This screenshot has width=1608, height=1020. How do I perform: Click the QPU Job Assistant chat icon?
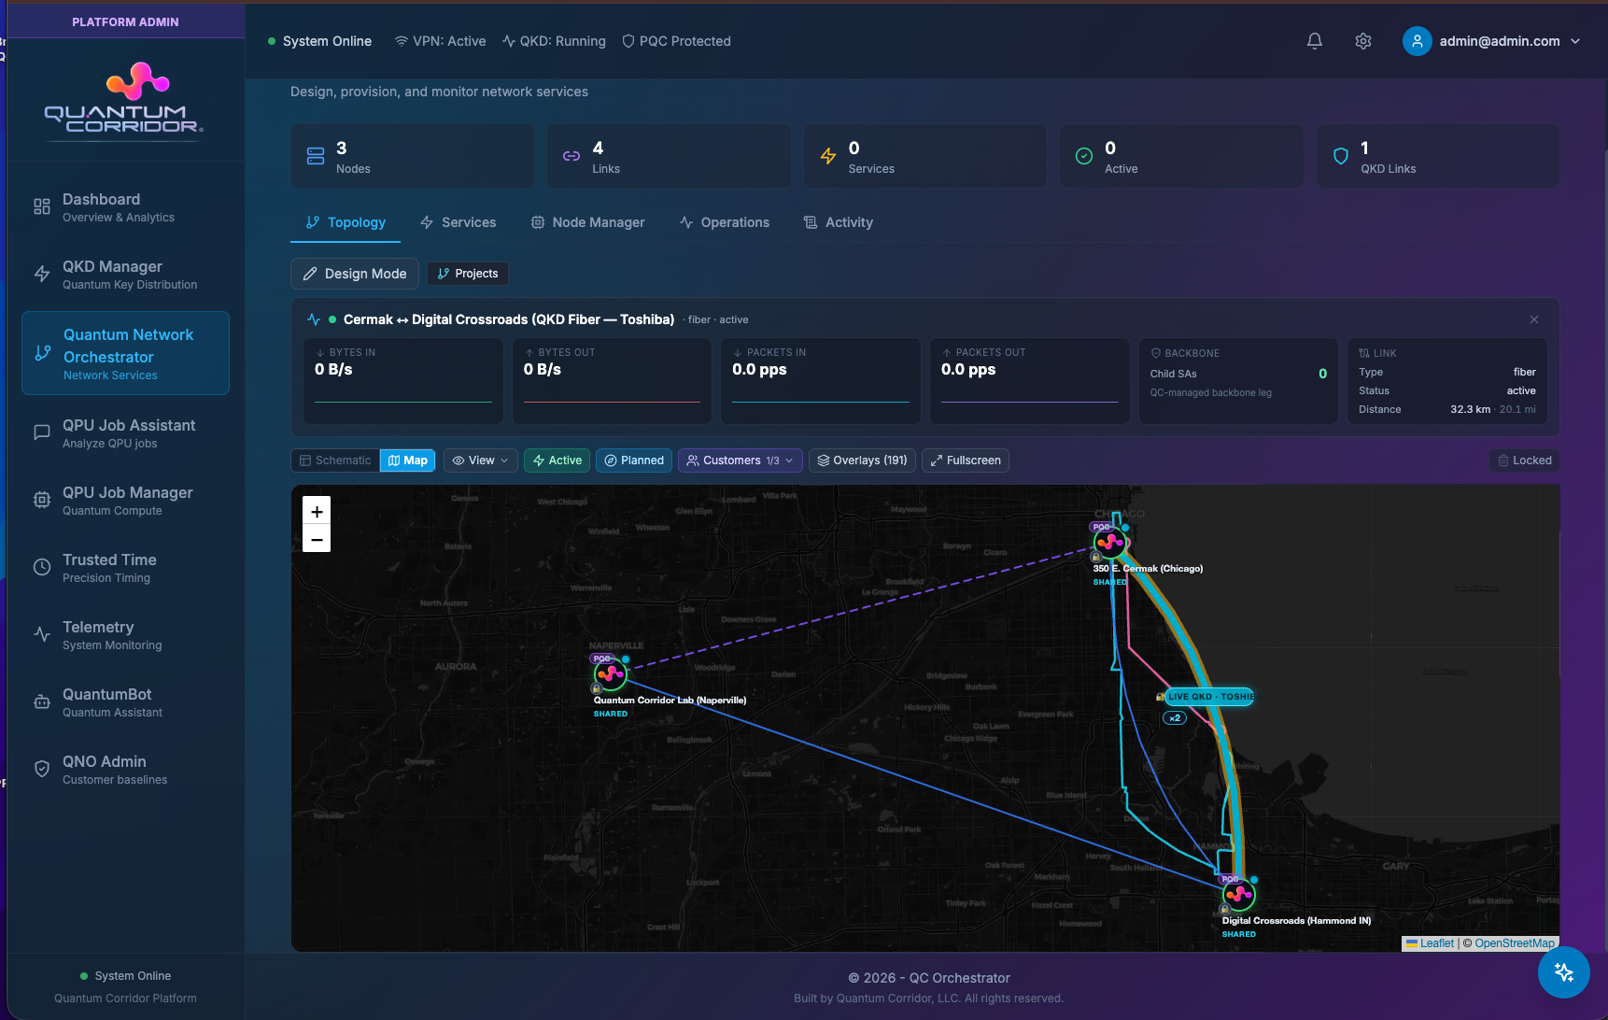pos(42,432)
